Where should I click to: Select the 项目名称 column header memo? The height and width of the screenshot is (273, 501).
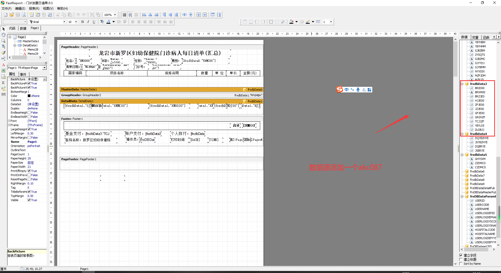117,73
